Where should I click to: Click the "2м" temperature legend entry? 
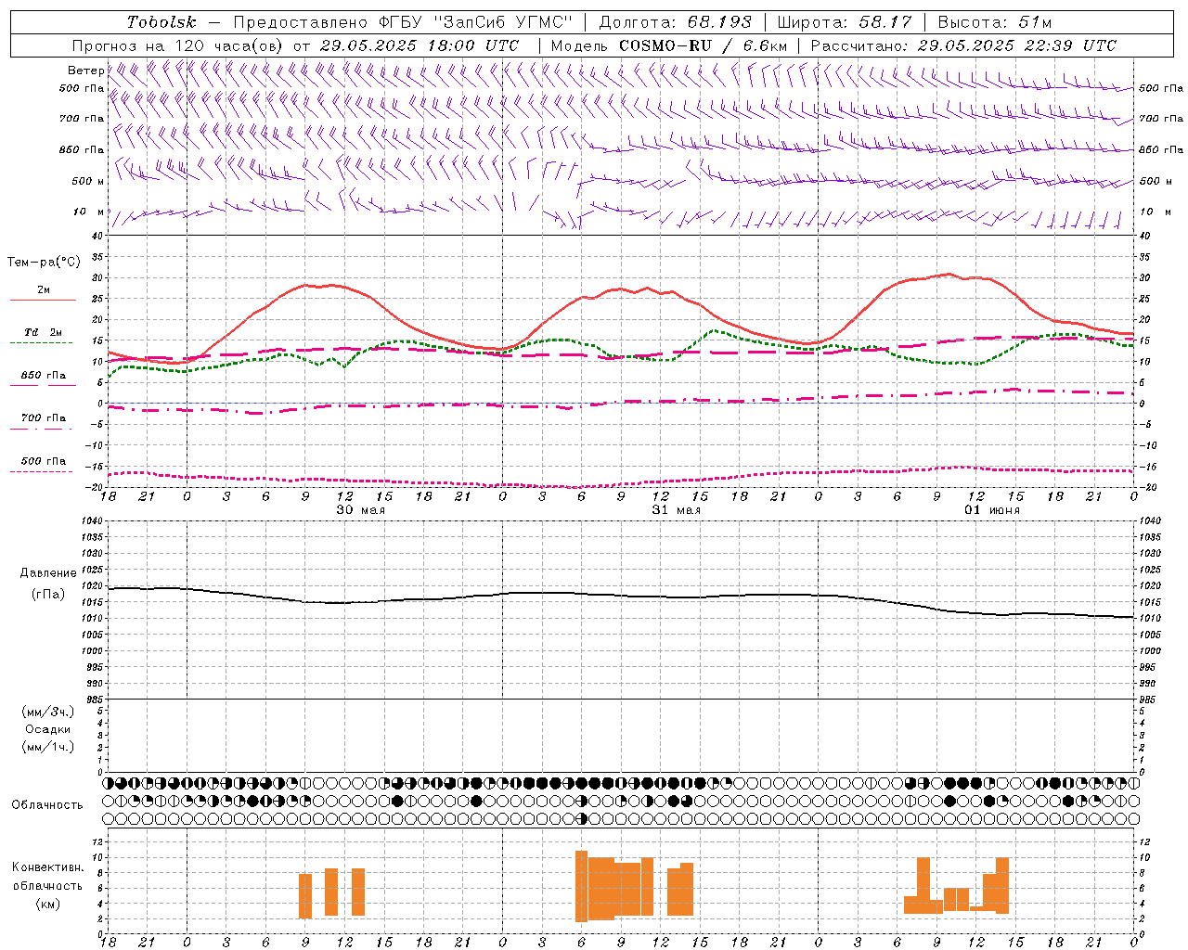(44, 290)
